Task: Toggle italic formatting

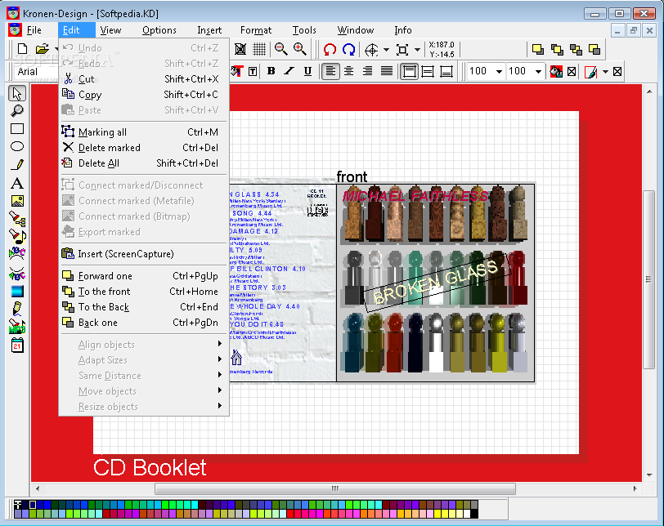Action: tap(289, 71)
